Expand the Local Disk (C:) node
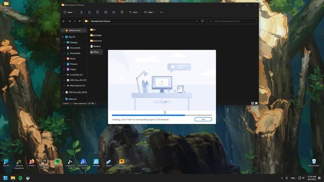The height and width of the screenshot is (182, 324). (x=64, y=75)
